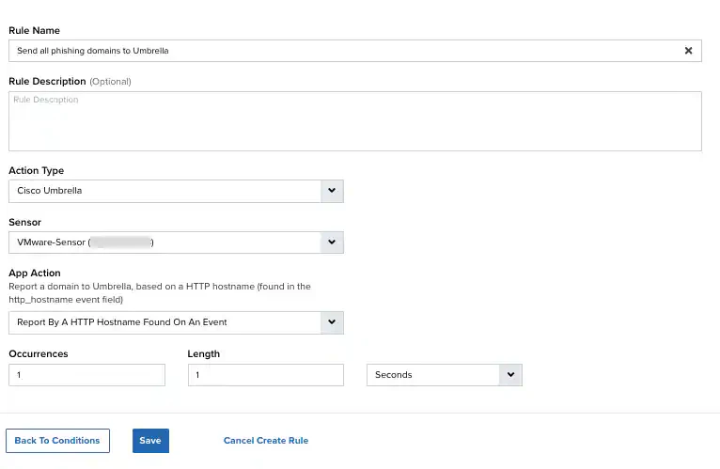
Task: Open the Seconds unit dropdown
Action: click(444, 375)
